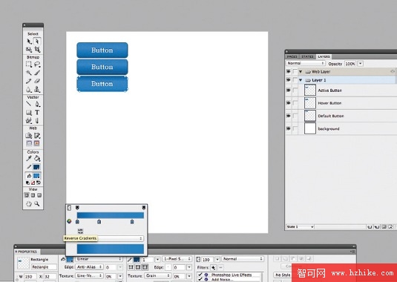Select the Eyedropper tool
This screenshot has height=282, width=397.
29,159
